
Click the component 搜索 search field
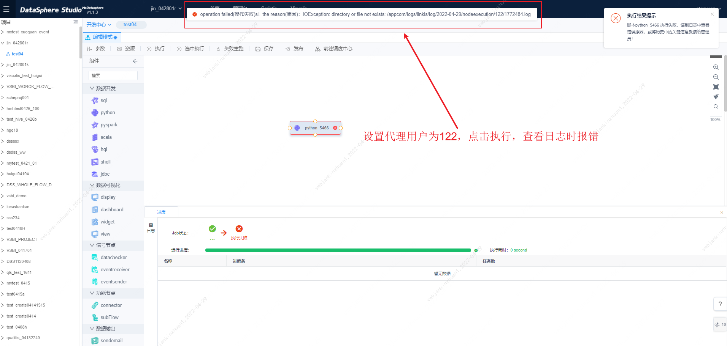point(113,75)
